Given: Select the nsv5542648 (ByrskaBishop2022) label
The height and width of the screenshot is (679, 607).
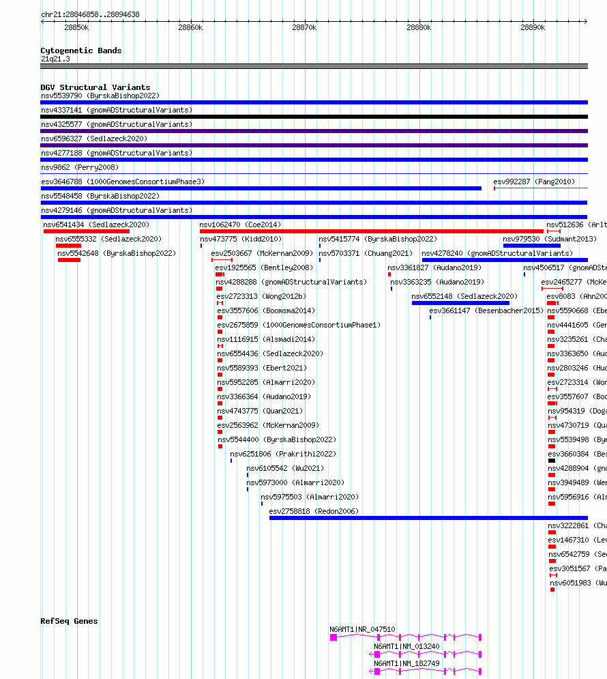Looking at the screenshot, I should click(117, 253).
